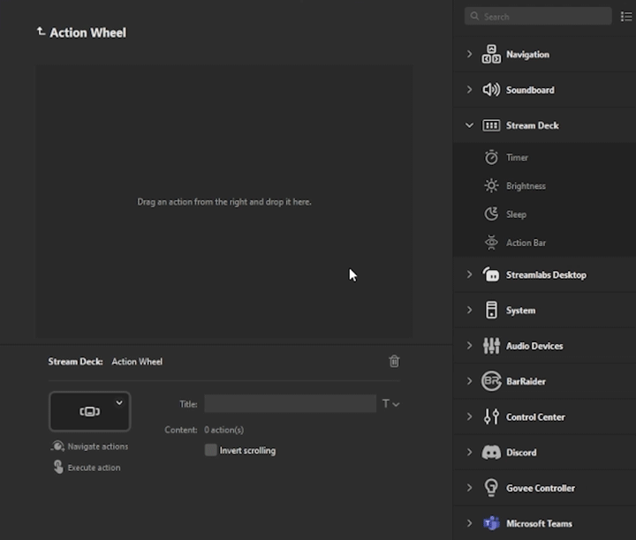This screenshot has width=636, height=540.
Task: Click the Streamlabs Desktop label
Action: pos(546,274)
